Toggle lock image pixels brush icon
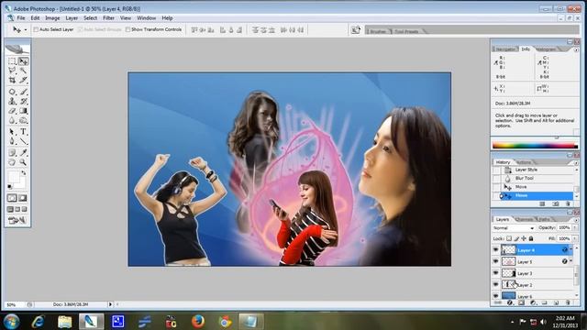The image size is (587, 330). [x=516, y=238]
